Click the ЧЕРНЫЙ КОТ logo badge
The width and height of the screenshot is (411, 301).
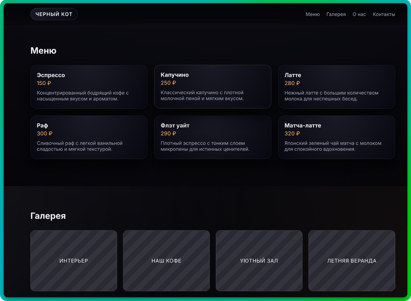54,14
